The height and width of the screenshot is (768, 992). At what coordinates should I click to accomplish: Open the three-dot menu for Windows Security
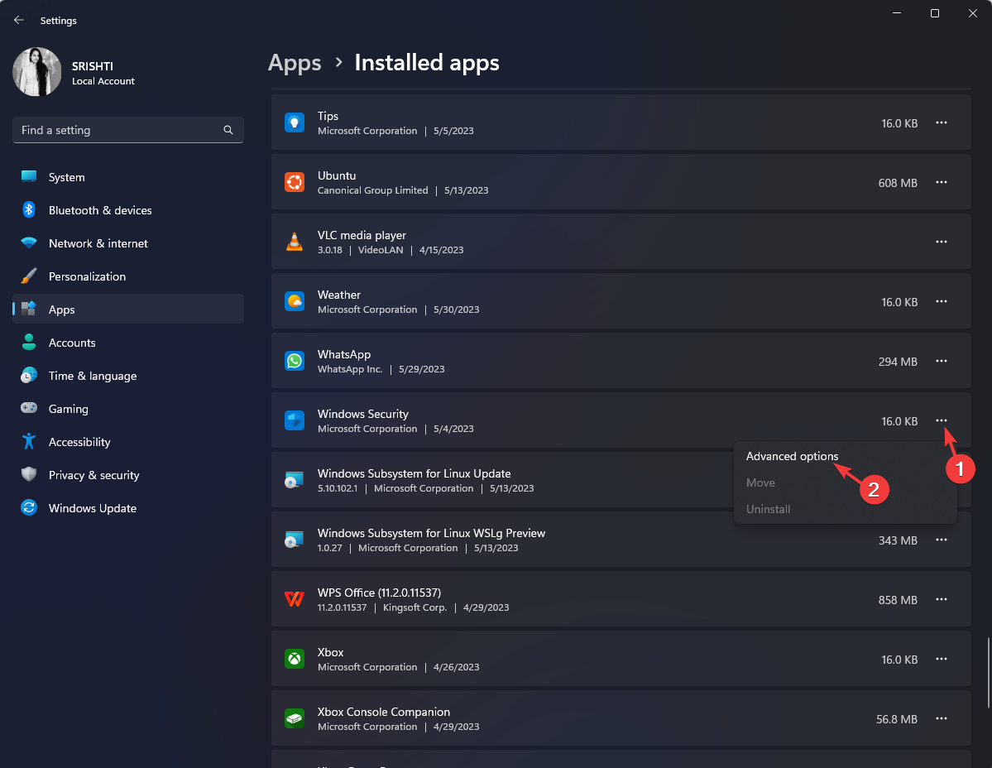pos(942,420)
